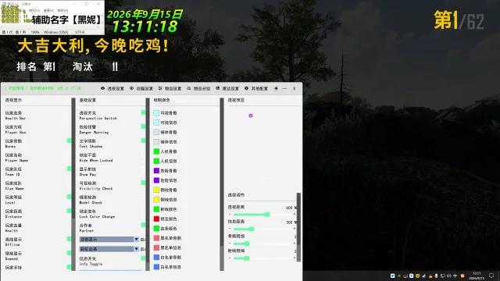Click the Hide When Locked label
This screenshot has height=281, width=500.
(96, 160)
